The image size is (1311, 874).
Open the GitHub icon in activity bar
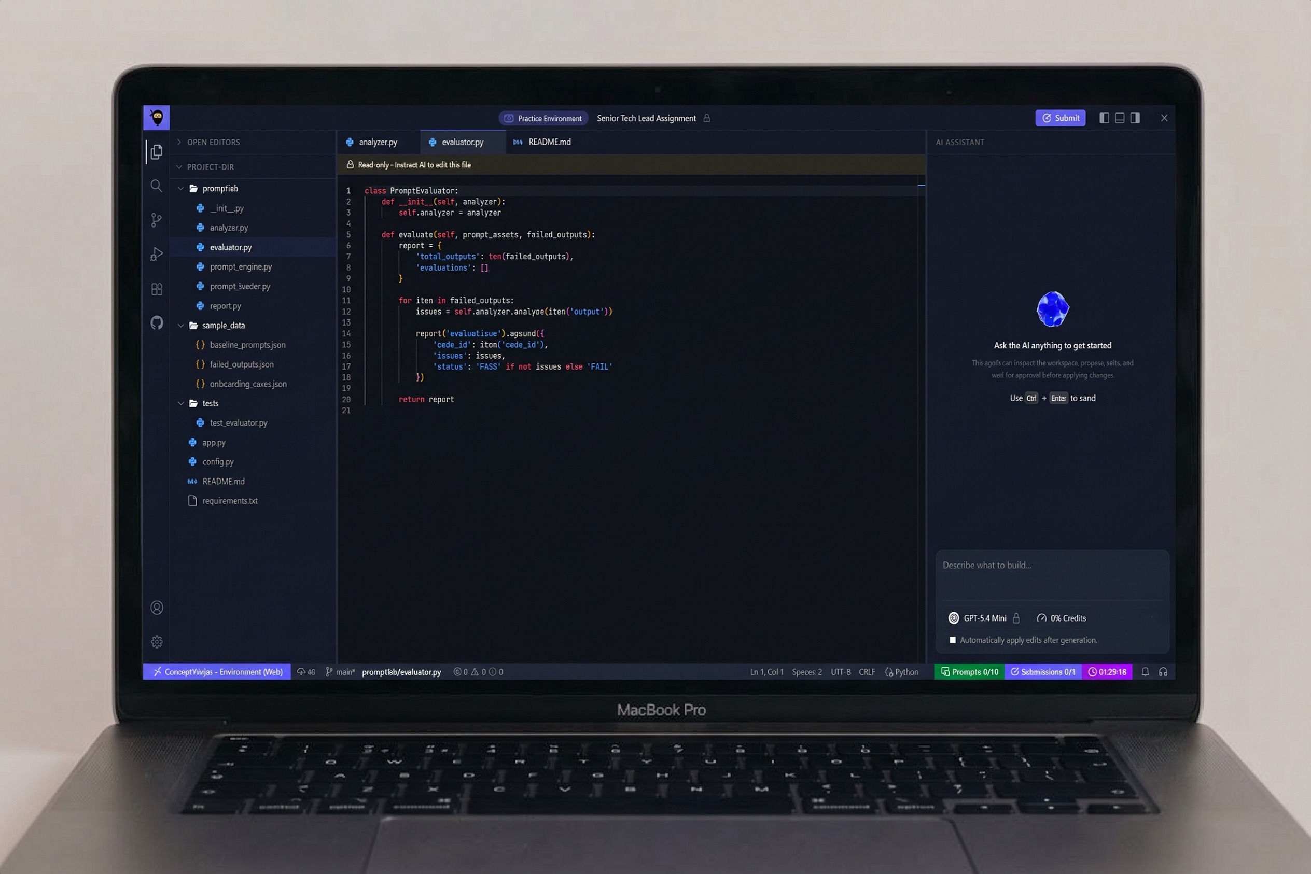[157, 323]
